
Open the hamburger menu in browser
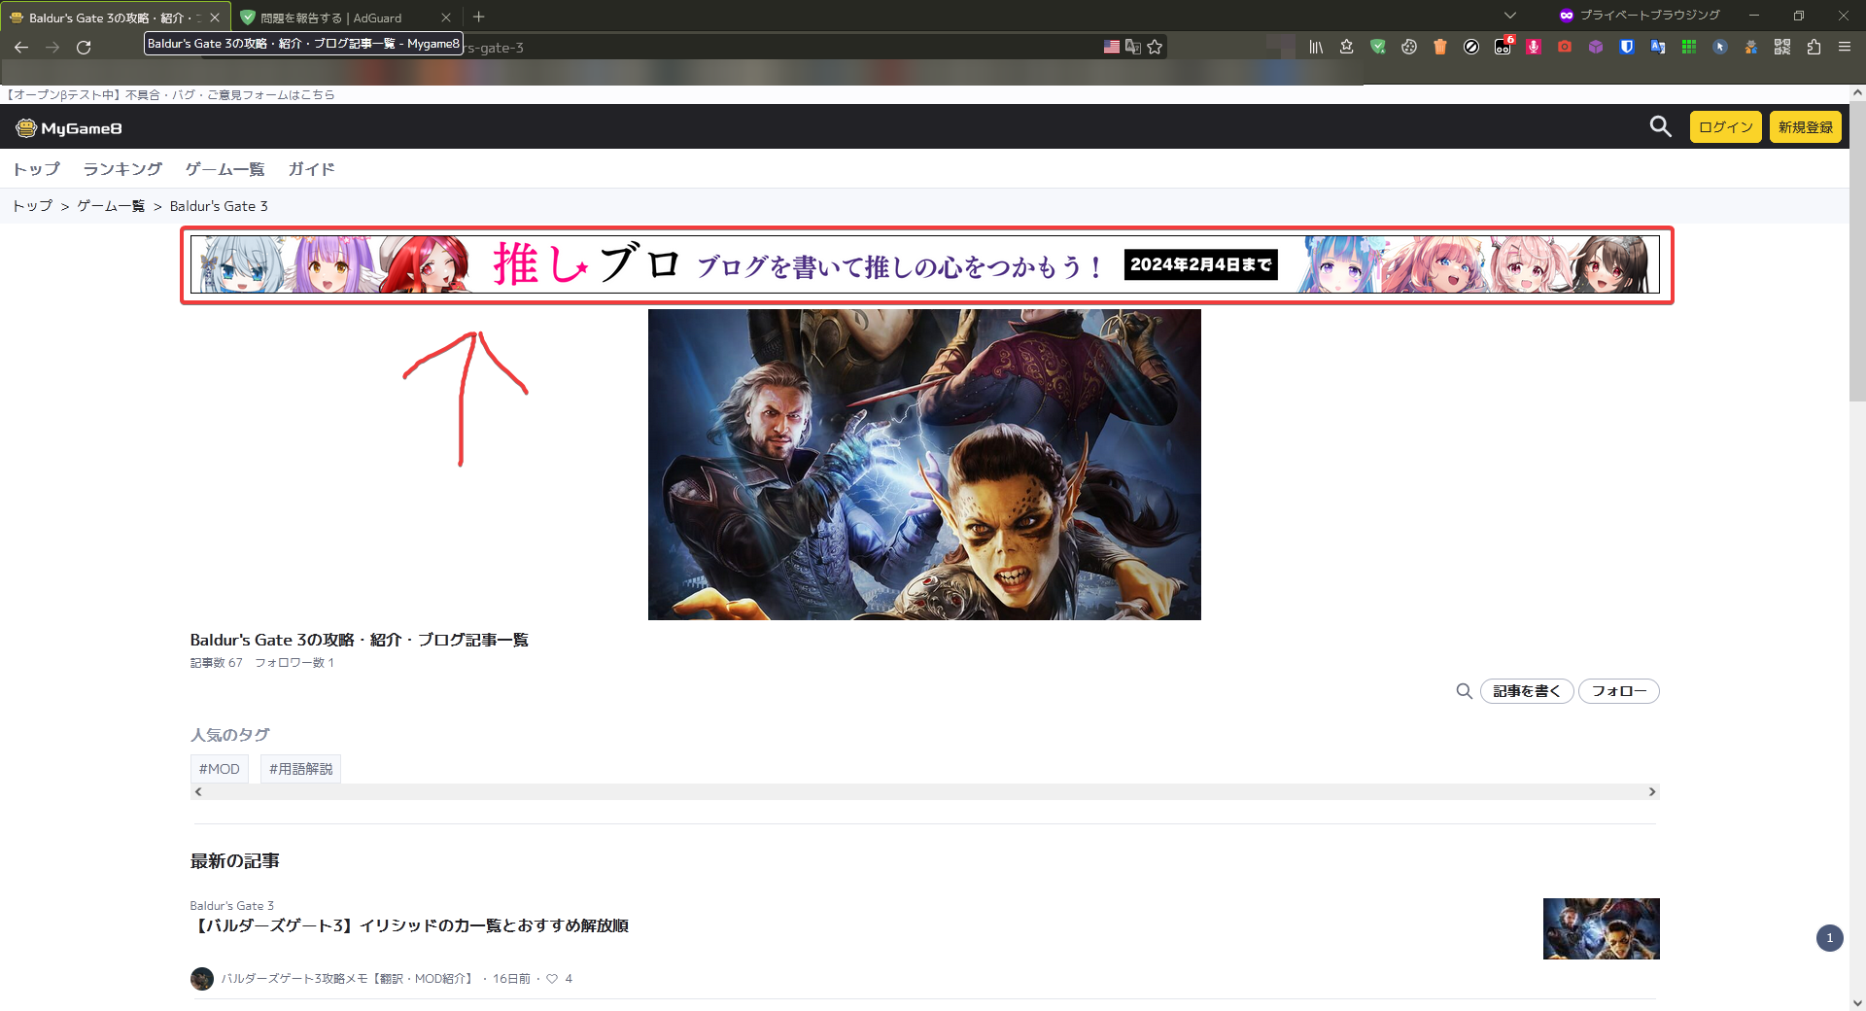(x=1845, y=47)
